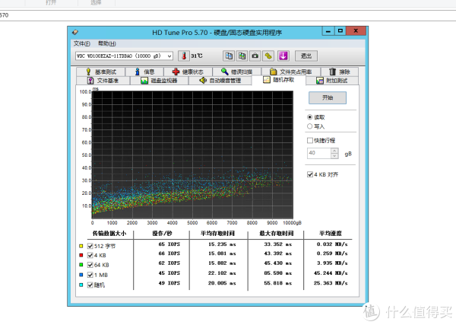Click the HD Tune Pro title bar icon
456x325 pixels.
coord(75,32)
